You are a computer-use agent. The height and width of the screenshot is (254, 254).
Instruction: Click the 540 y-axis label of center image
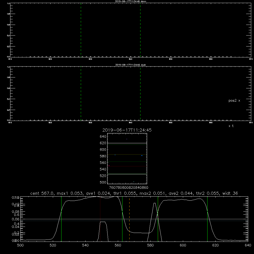click(x=103, y=169)
